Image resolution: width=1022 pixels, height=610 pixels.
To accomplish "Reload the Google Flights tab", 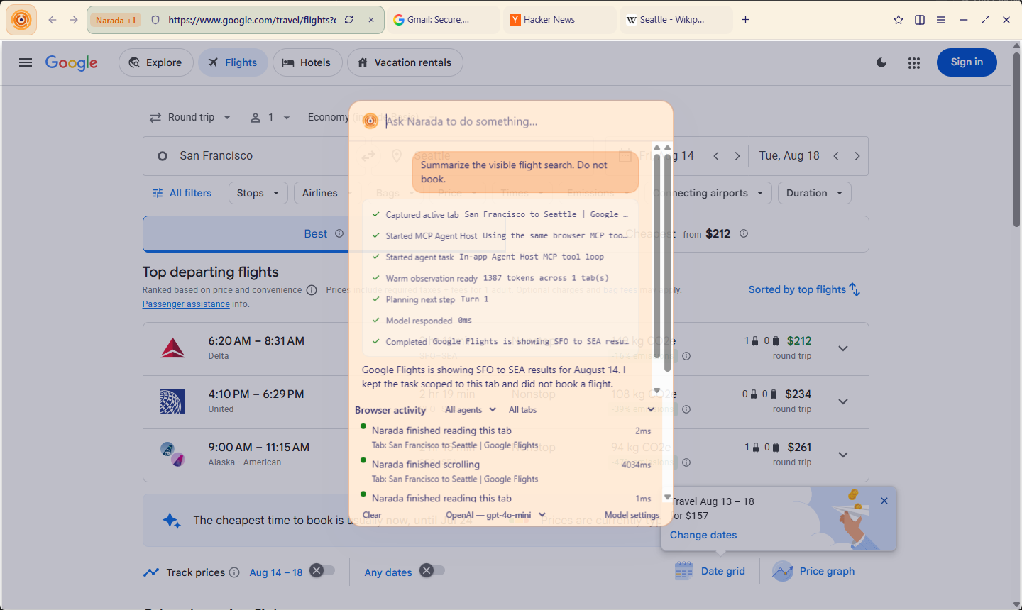I will point(349,20).
